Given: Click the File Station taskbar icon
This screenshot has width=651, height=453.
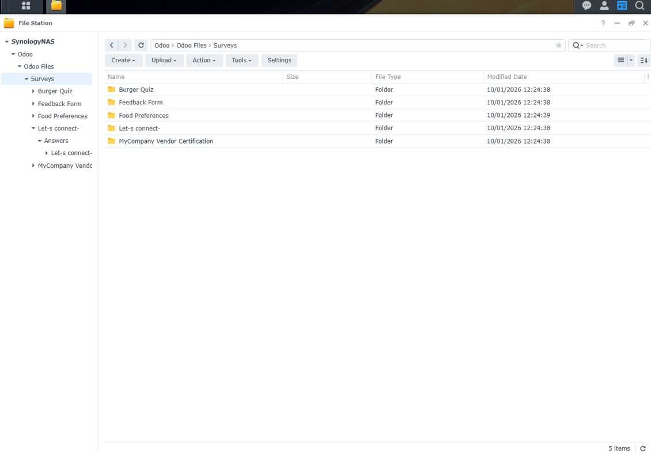Looking at the screenshot, I should pyautogui.click(x=56, y=6).
